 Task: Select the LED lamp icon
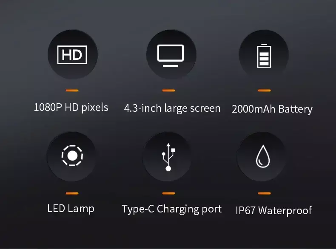tap(72, 156)
